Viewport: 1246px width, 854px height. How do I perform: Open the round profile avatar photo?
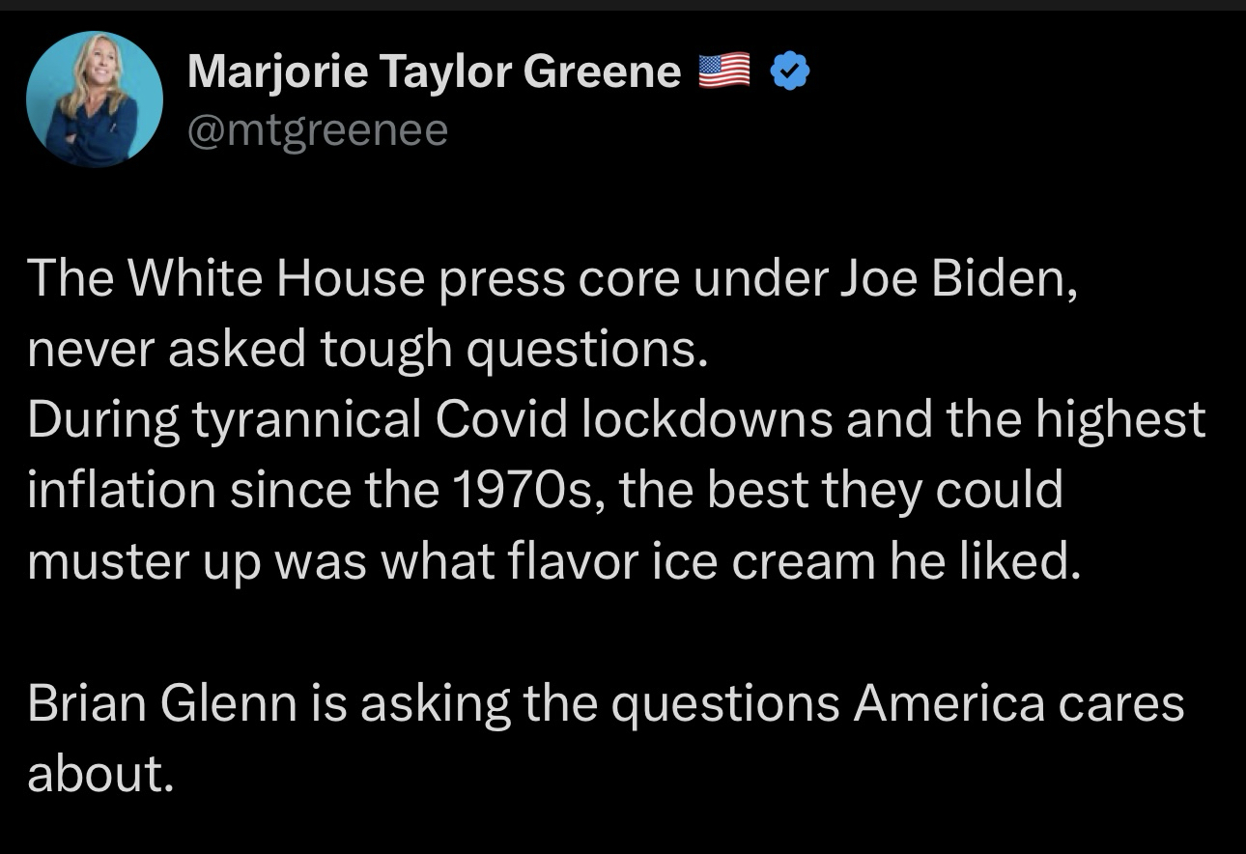coord(95,100)
